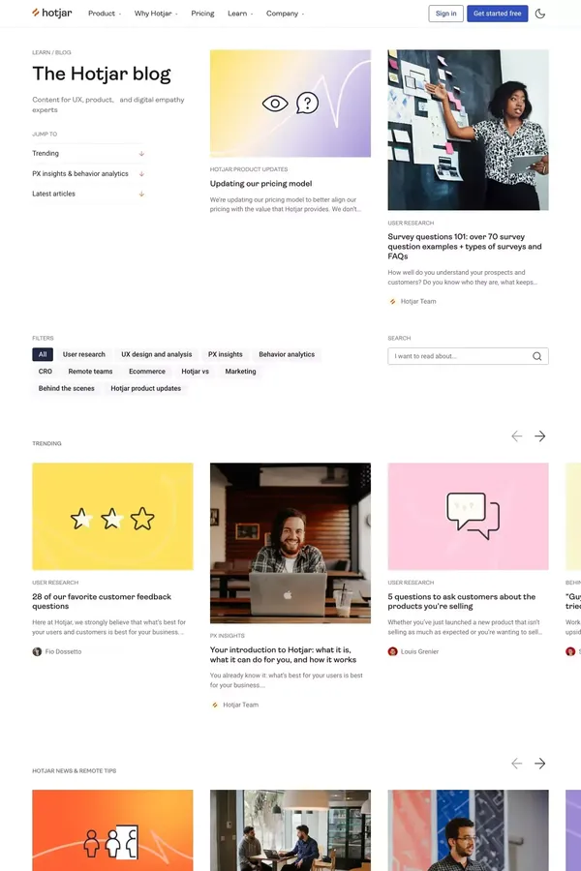Viewport: 581px width, 871px height.
Task: Filter by User research
Action: click(84, 354)
